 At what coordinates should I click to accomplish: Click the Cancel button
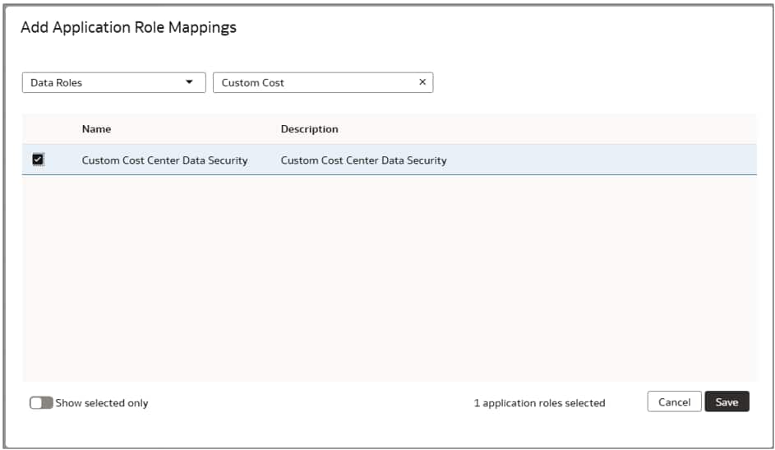[x=674, y=401]
